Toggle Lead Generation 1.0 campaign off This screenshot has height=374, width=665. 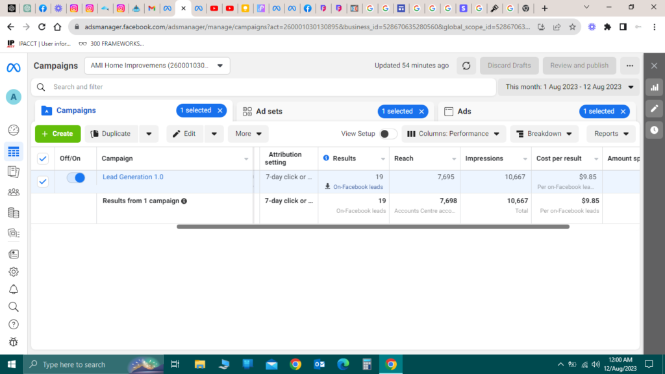76,177
